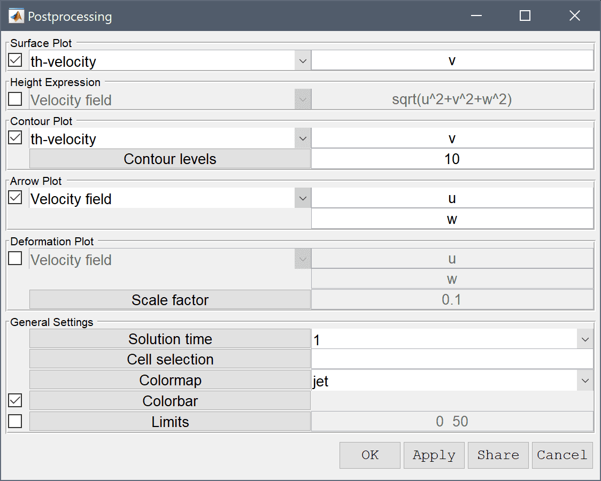This screenshot has width=601, height=481.
Task: Click the Height Expression sqrt formula field
Action: [452, 99]
